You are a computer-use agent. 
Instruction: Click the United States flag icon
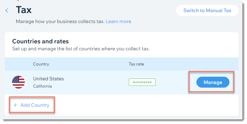(x=18, y=82)
